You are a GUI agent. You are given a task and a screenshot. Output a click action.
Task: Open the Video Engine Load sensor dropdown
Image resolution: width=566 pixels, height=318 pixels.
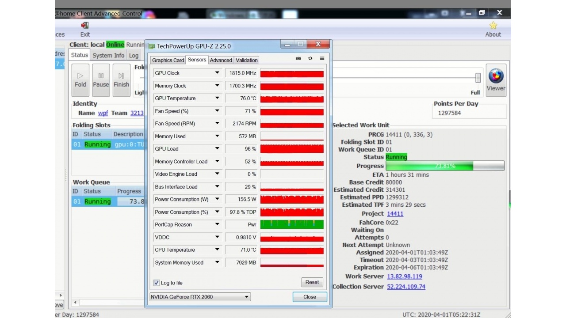click(x=217, y=174)
